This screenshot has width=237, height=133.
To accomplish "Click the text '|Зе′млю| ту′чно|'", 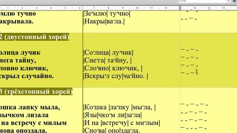I will 107,14.
